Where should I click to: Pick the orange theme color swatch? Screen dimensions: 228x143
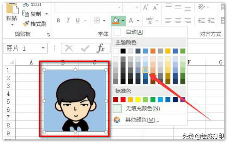(x=153, y=51)
